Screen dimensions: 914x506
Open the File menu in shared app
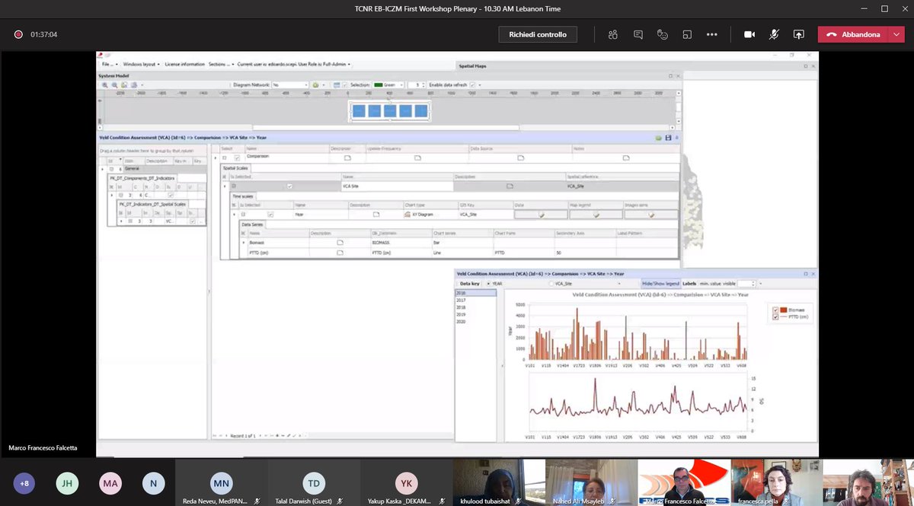[x=108, y=65]
